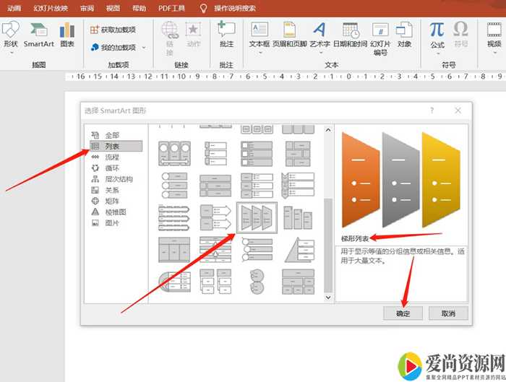Viewport: 506px width, 382px height.
Task: Insert an object with the 对象 icon
Action: click(404, 34)
